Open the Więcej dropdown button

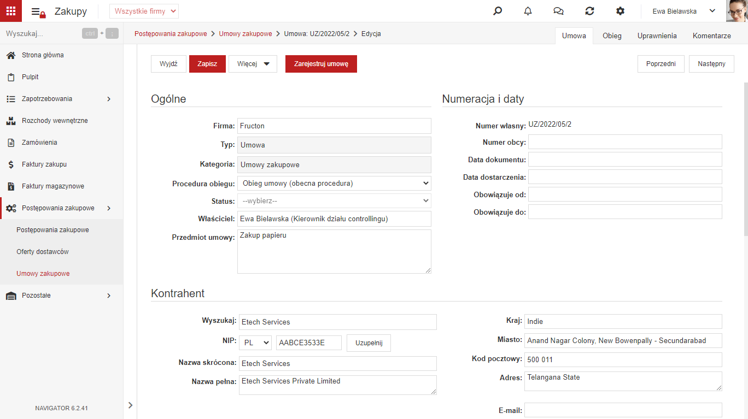253,64
